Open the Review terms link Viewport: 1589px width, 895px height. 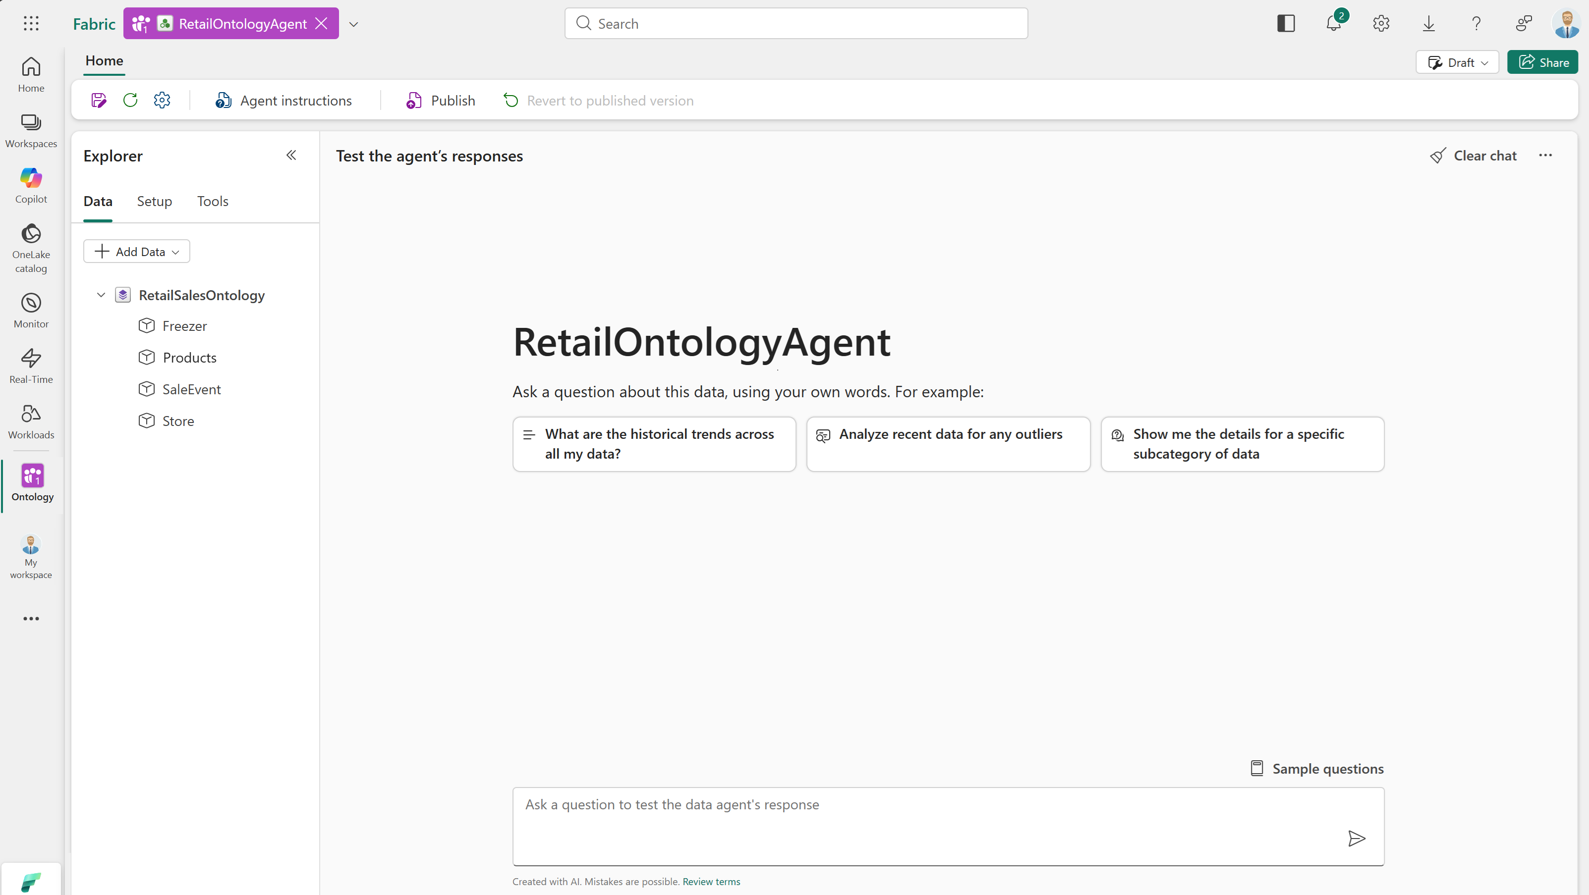point(711,882)
